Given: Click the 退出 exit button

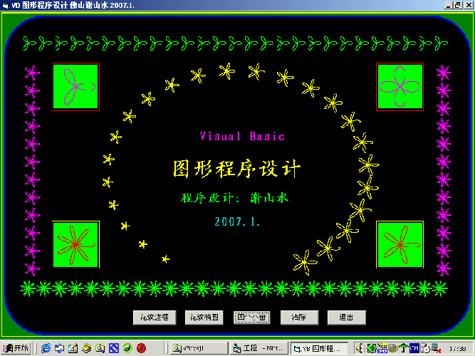Looking at the screenshot, I should point(347,318).
